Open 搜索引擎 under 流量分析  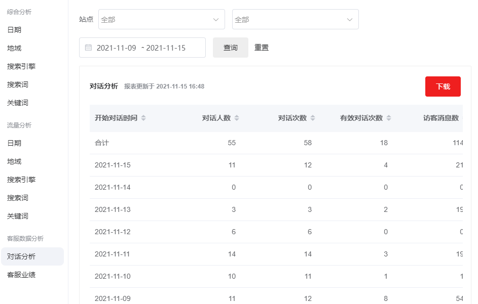[21, 180]
